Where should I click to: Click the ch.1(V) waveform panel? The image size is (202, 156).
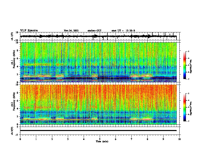(100, 36)
